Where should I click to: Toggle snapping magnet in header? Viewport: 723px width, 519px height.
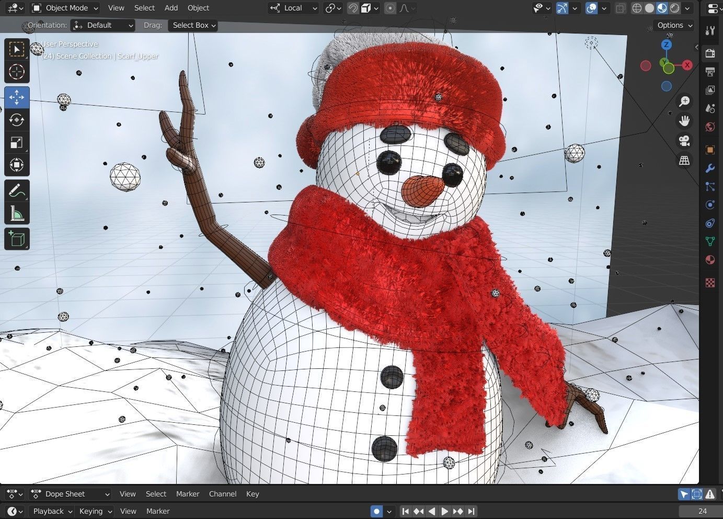353,8
